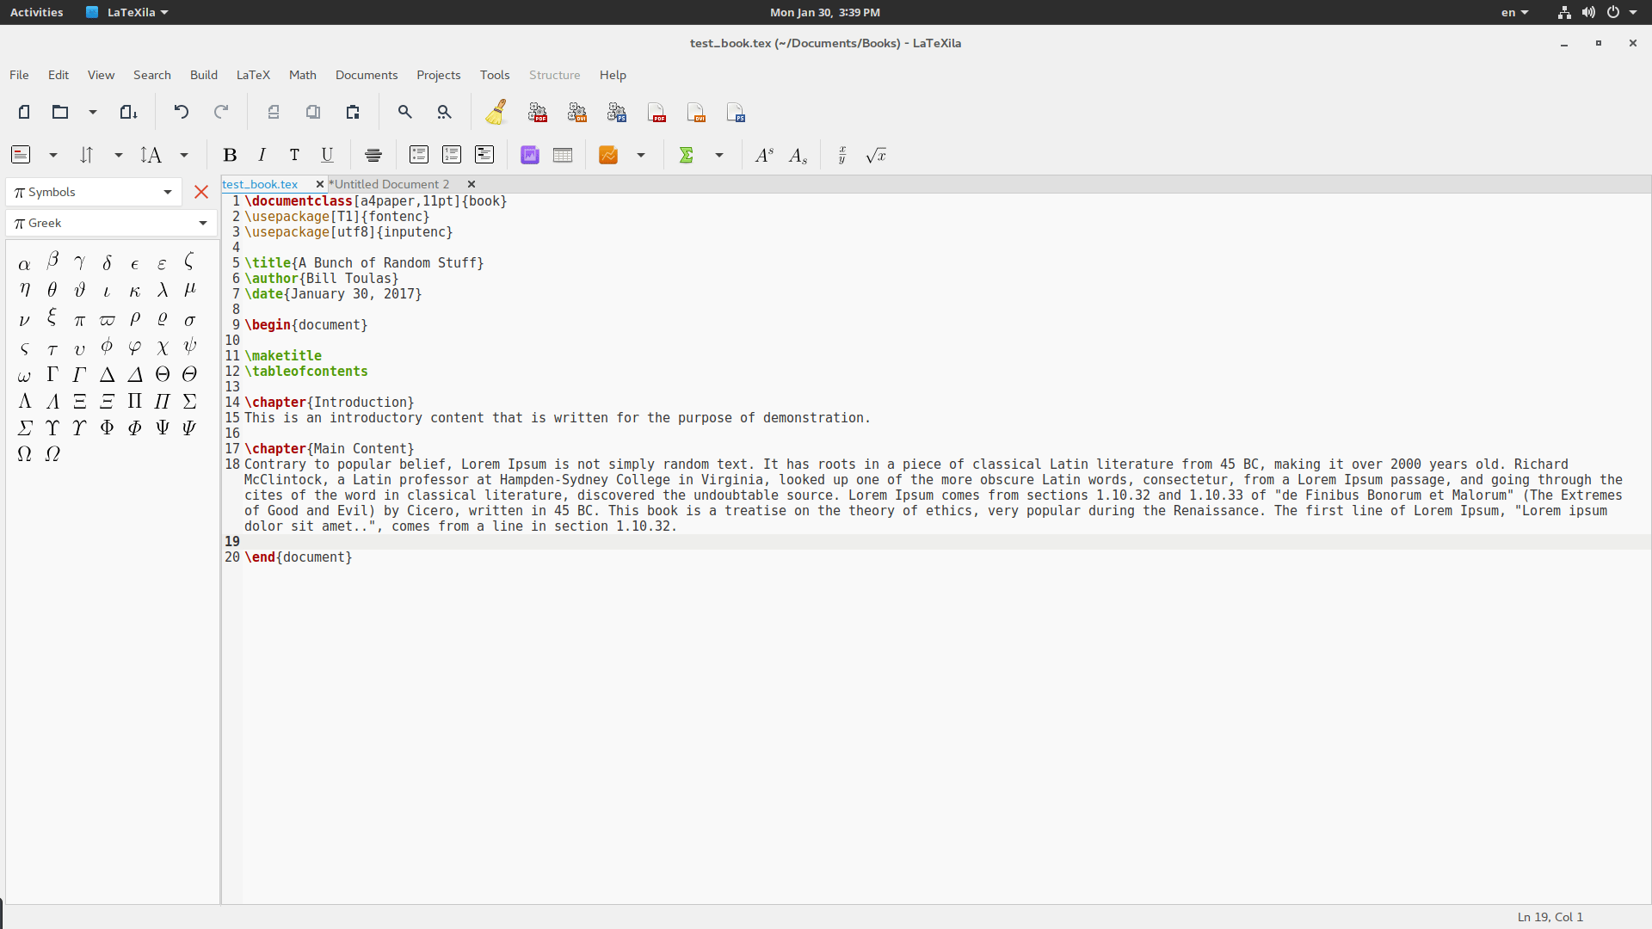Close the side panel with red X
The width and height of the screenshot is (1652, 929).
click(201, 192)
